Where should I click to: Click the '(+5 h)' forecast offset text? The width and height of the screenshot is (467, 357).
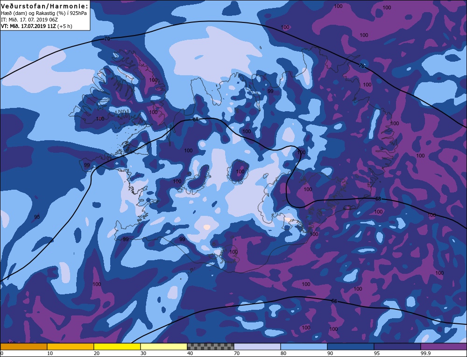pyautogui.click(x=64, y=26)
